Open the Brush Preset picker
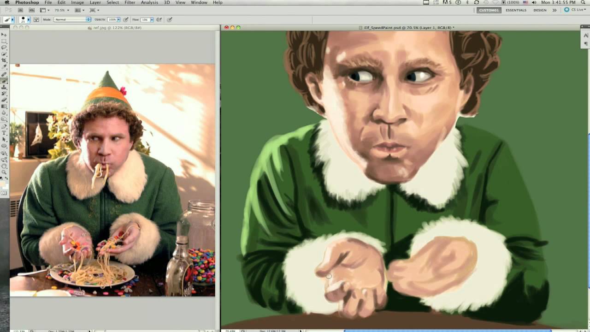The image size is (590, 332). click(24, 19)
